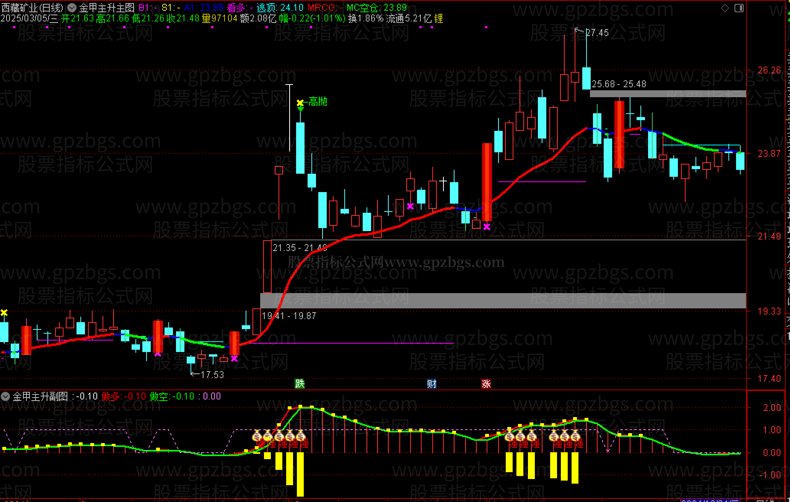Click the green 跌 event marker
Viewport: 790px width, 502px height.
tap(300, 384)
